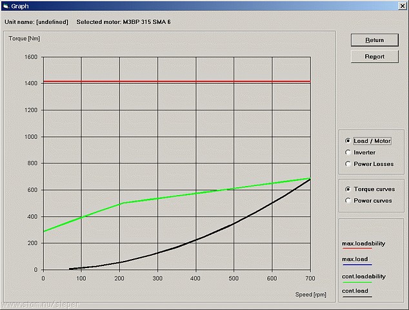Click the cont.load legend label

click(355, 291)
